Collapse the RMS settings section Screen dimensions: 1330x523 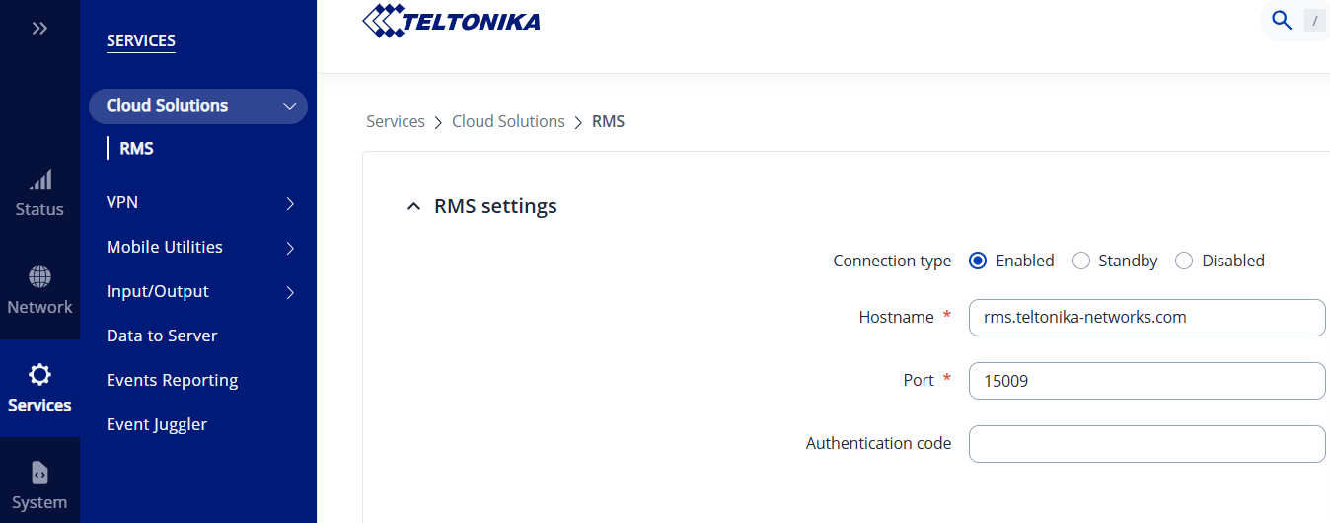[x=413, y=207]
